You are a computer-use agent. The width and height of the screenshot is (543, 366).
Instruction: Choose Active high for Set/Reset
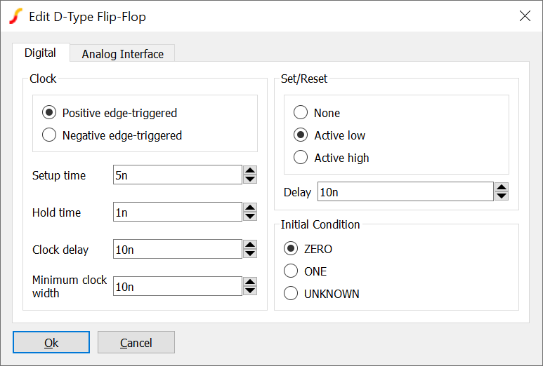tap(301, 158)
